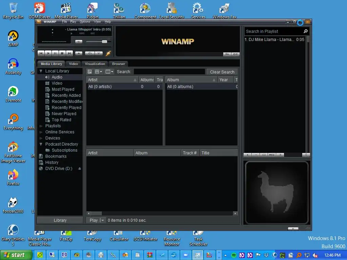
Task: Open the Browser tab
Action: (118, 64)
